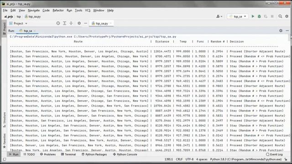Click the tsp_sa.py breadcrumb file
The width and height of the screenshot is (292, 164).
[x=33, y=16]
